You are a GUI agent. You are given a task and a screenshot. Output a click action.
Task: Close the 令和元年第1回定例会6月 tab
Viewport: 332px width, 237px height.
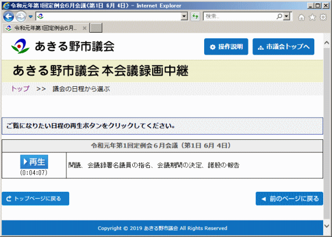click(x=85, y=28)
